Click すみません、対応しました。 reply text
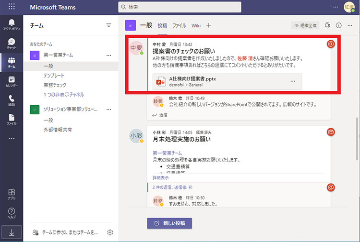 point(193,204)
